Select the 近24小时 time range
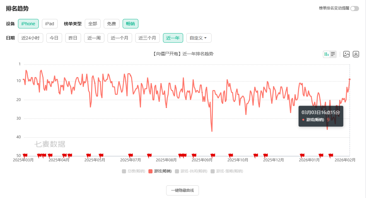 click(x=30, y=38)
